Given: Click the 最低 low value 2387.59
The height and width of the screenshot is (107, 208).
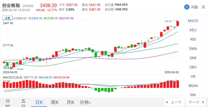Looking at the screenshot, I should click(x=94, y=9).
